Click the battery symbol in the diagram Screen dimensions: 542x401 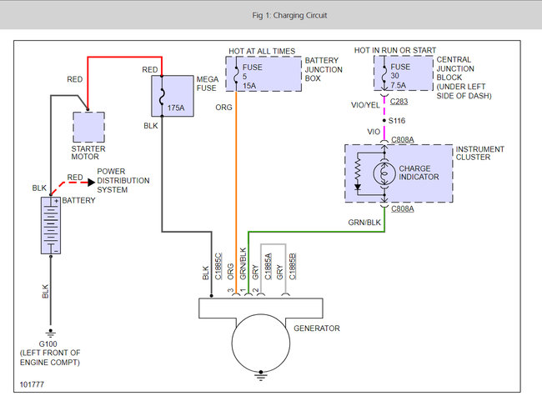[51, 225]
